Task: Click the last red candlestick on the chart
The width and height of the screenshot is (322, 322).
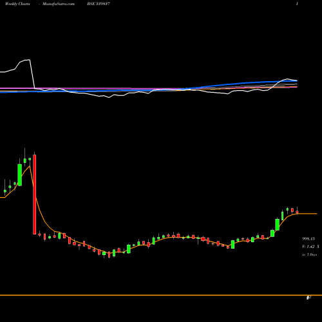Action: pyautogui.click(x=297, y=212)
